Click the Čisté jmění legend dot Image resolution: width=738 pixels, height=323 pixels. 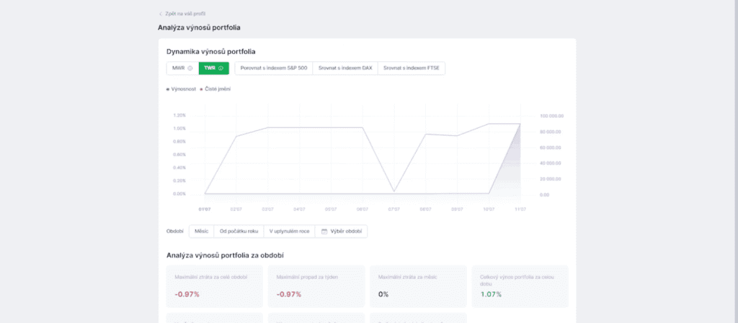click(201, 89)
